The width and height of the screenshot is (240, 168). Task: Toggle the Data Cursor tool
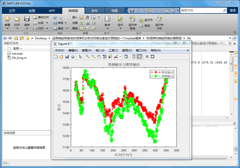110,57
